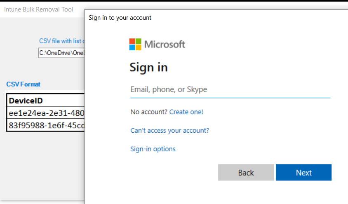Click the CSV file path text box
Viewport: 348px width, 204px height.
(61, 53)
